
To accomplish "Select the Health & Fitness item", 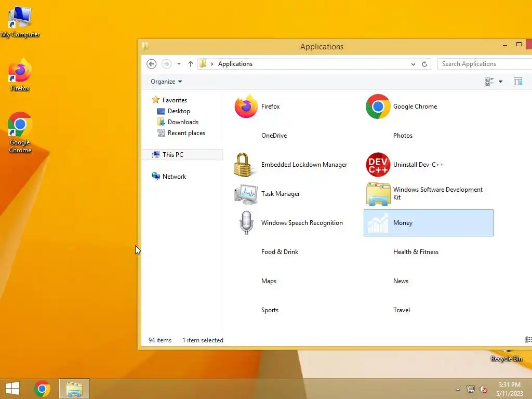I will pos(416,252).
